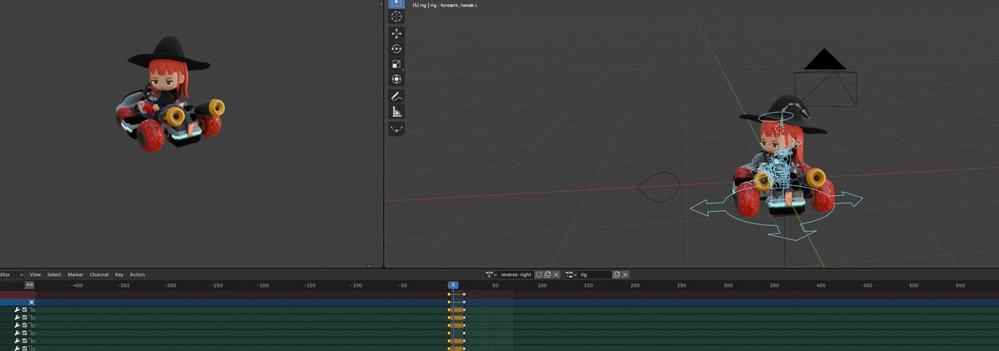Select the yellow keyframe on the top summary row
This screenshot has width=999, height=351.
tap(449, 294)
